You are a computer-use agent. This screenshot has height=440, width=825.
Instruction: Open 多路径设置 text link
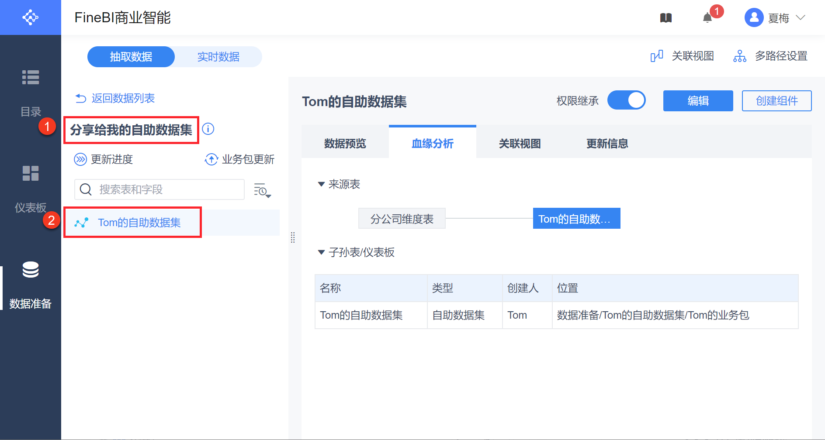click(x=781, y=56)
